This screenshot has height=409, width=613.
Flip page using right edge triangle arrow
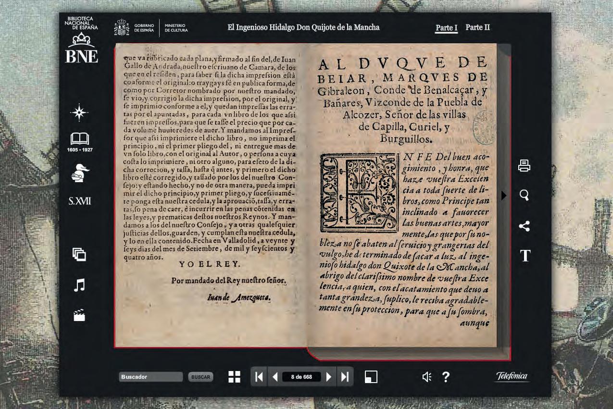click(x=504, y=196)
